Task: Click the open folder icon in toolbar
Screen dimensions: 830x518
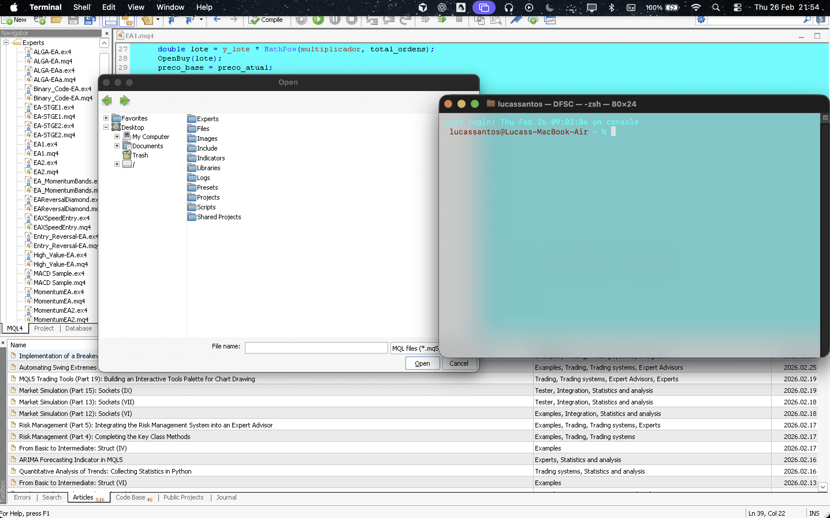Action: pos(56,20)
